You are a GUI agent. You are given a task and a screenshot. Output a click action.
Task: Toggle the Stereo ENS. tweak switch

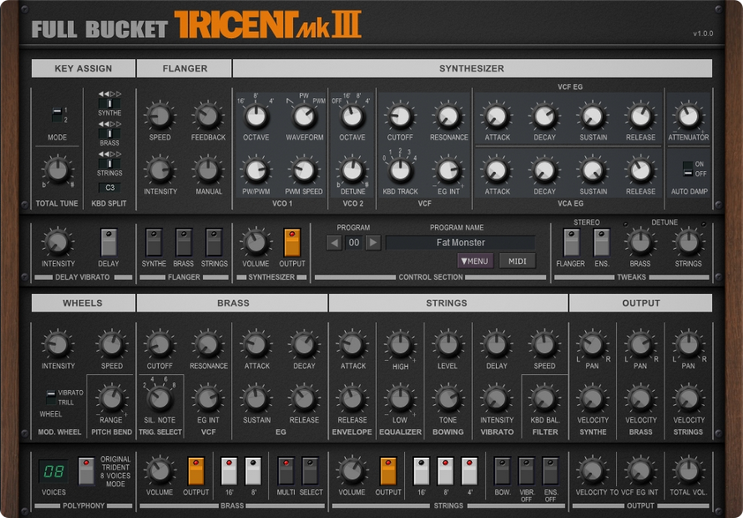click(601, 242)
